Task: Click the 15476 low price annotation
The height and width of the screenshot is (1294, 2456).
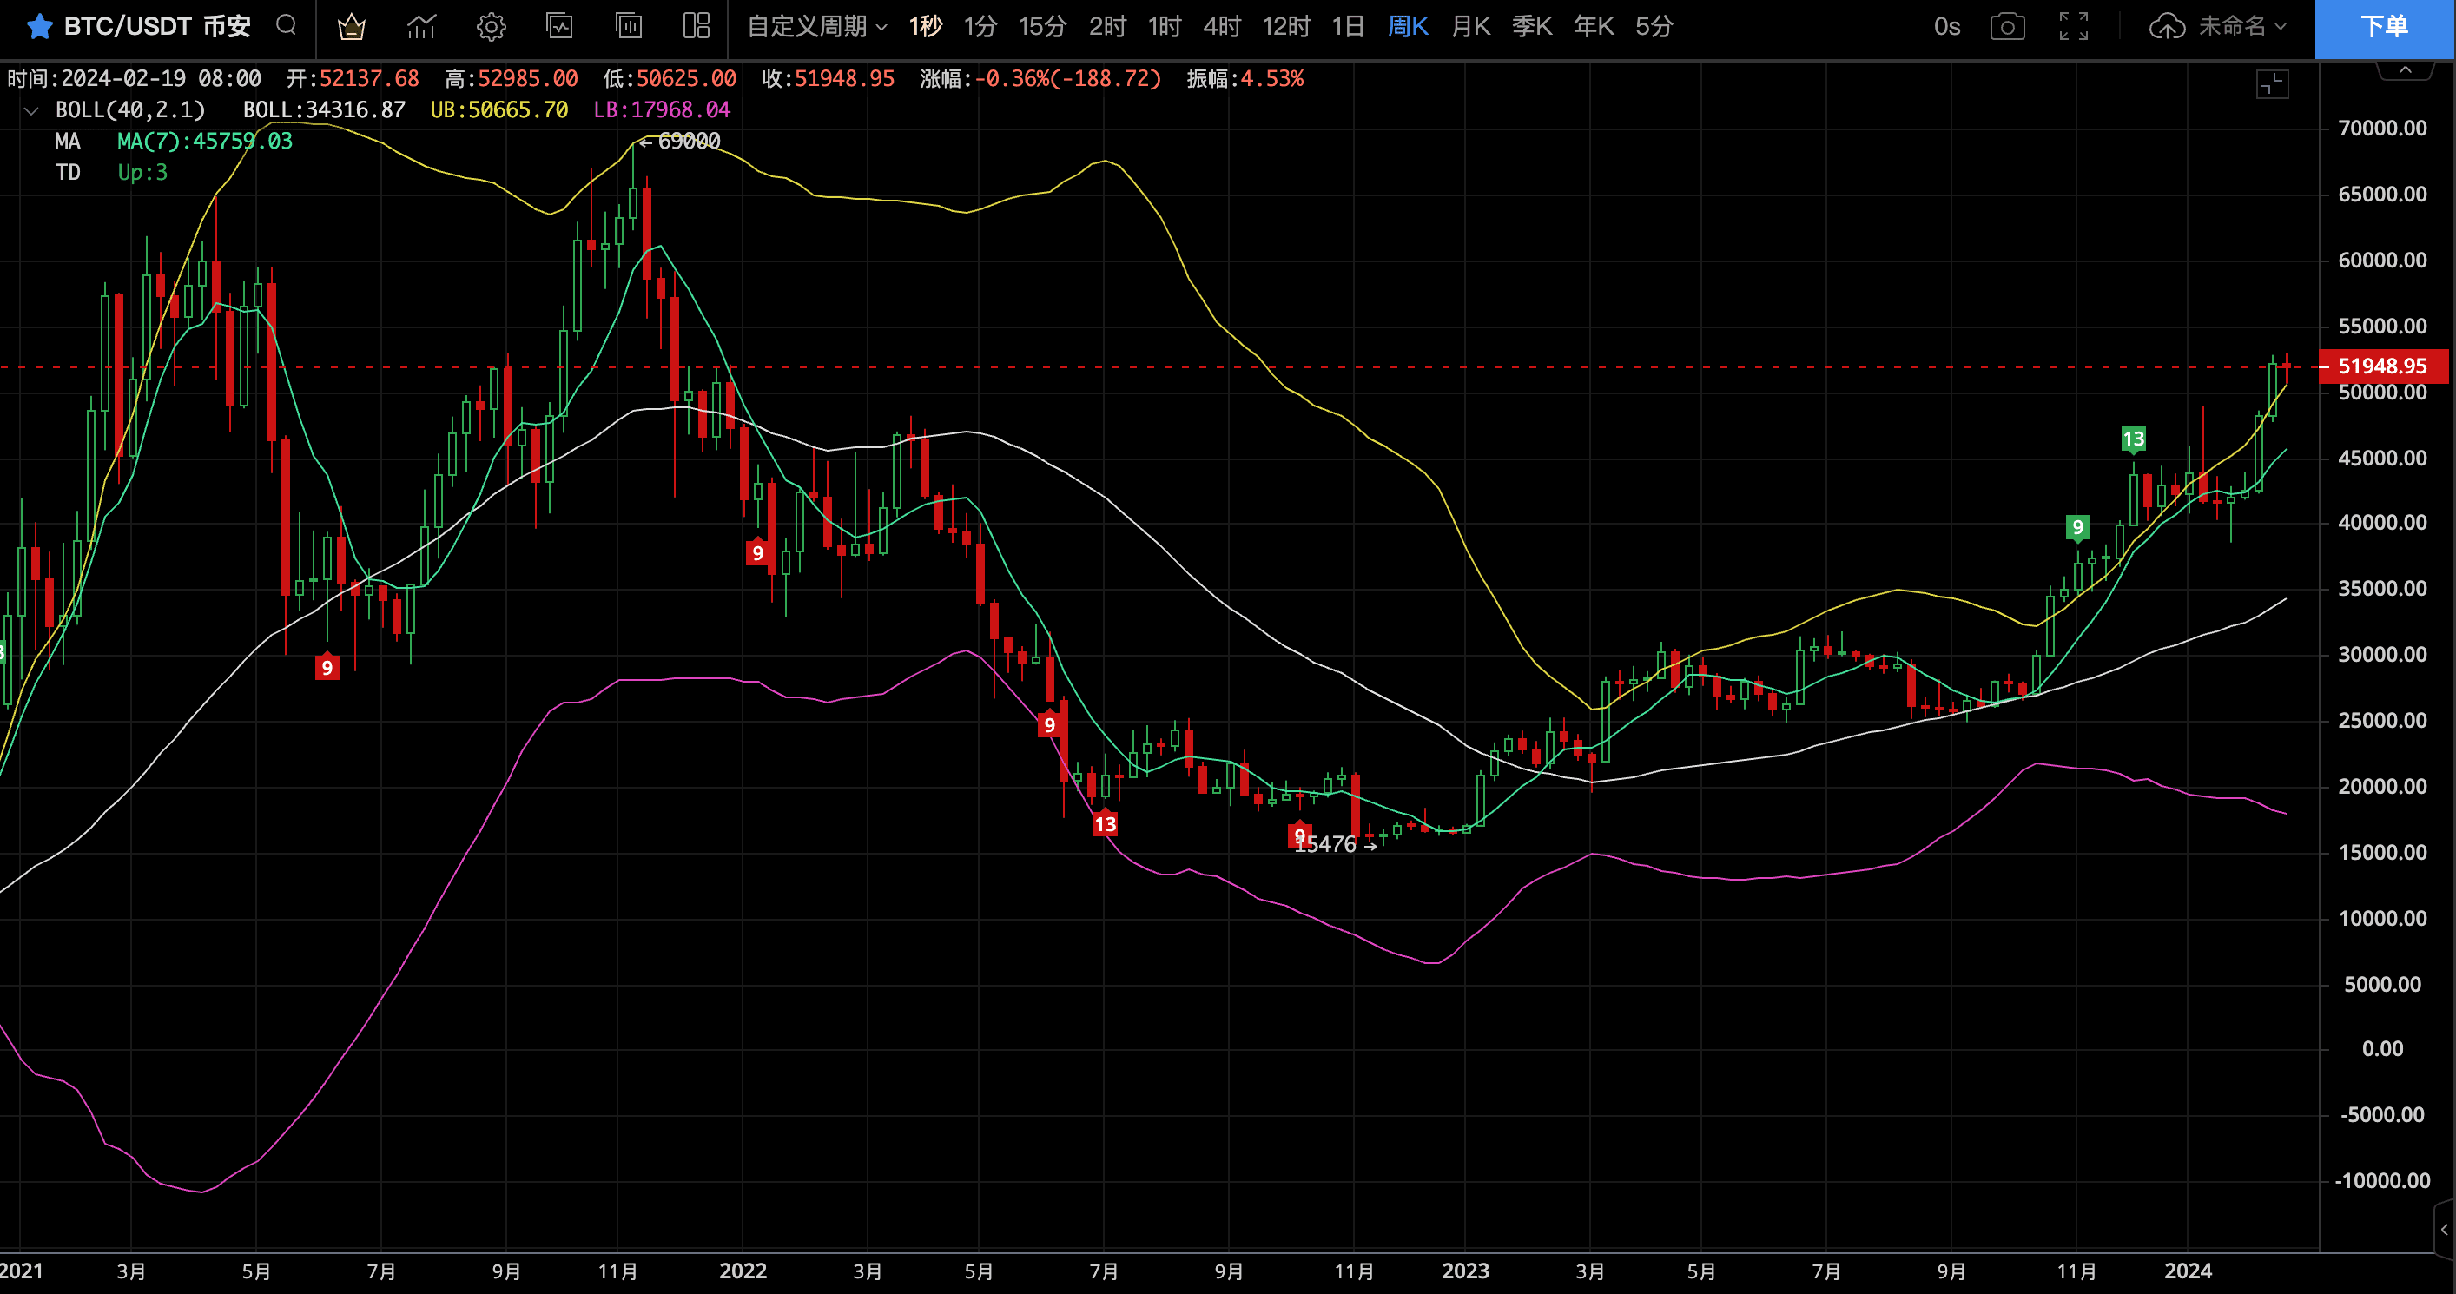Action: [x=1335, y=844]
